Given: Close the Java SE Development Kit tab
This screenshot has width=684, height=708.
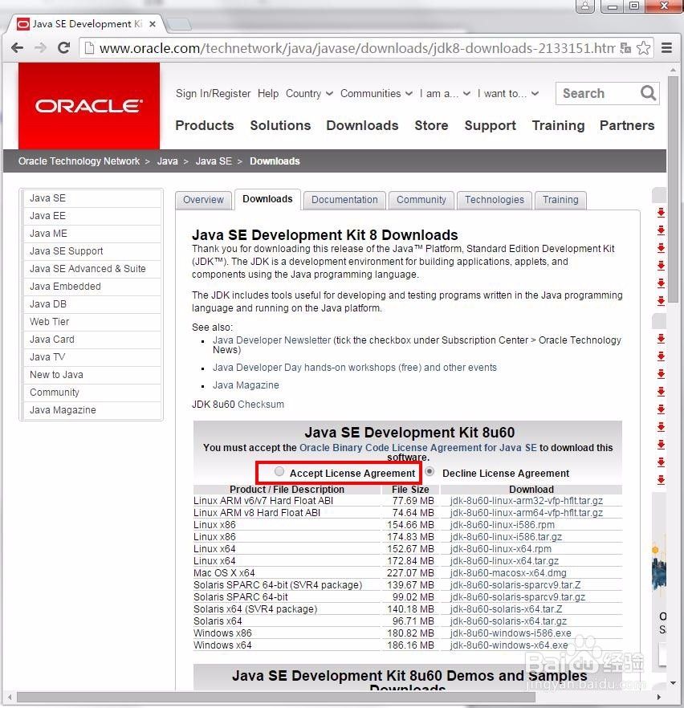Looking at the screenshot, I should tap(153, 24).
